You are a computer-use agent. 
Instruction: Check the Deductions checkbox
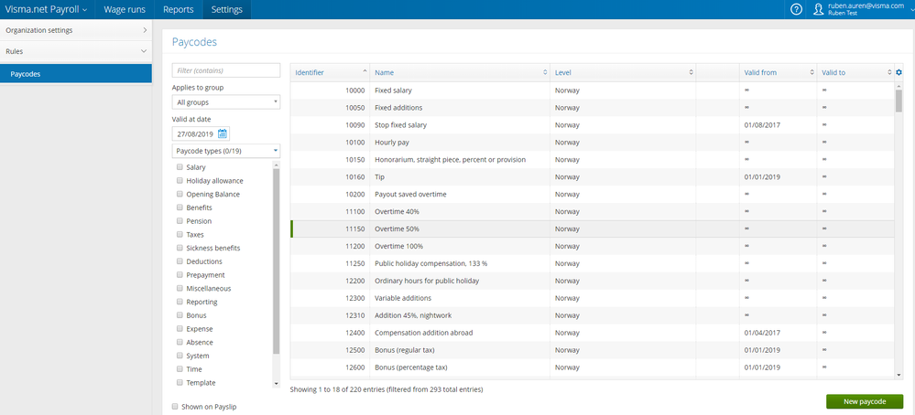180,261
